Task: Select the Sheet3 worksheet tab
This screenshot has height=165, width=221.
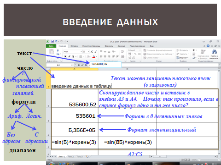Action: pyautogui.click(x=80, y=157)
